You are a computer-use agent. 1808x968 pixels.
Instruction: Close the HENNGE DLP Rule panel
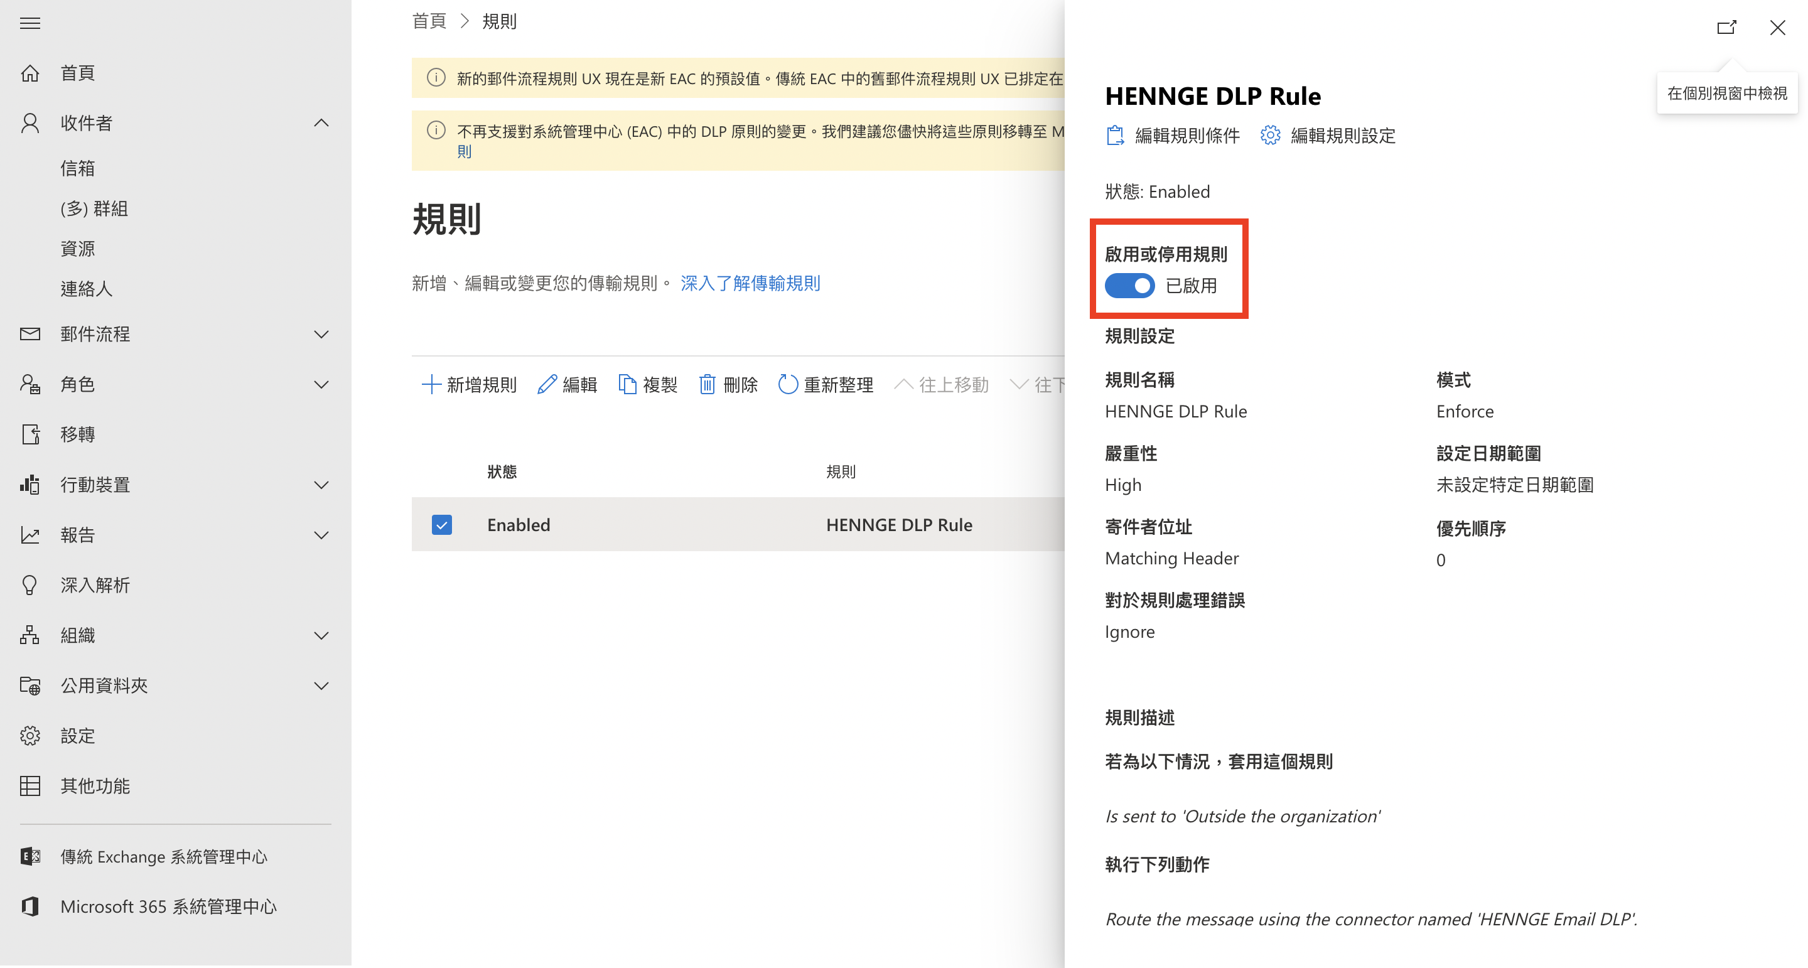point(1778,28)
